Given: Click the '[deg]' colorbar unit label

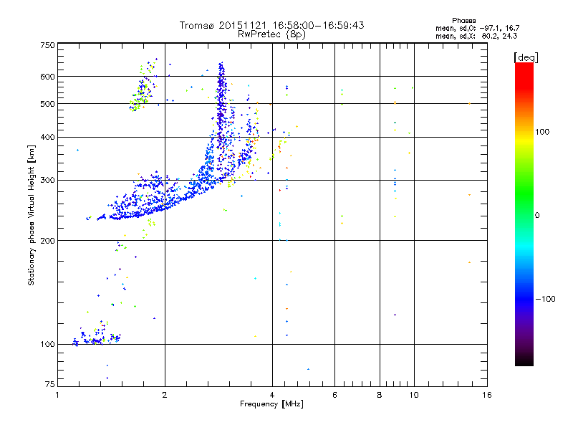Looking at the screenshot, I should (x=526, y=57).
